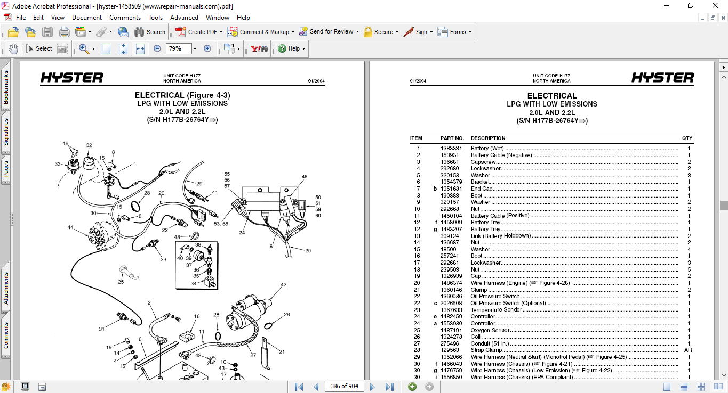The image size is (728, 393).
Task: Open the Help menu in menu bar
Action: pos(243,18)
